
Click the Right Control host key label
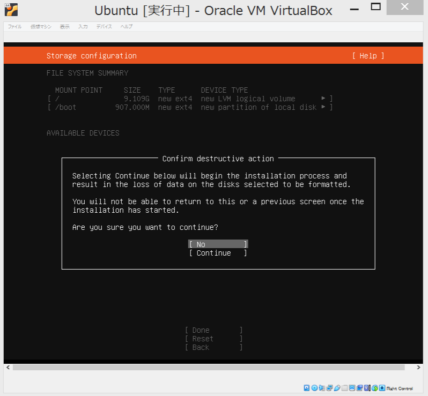[400, 388]
